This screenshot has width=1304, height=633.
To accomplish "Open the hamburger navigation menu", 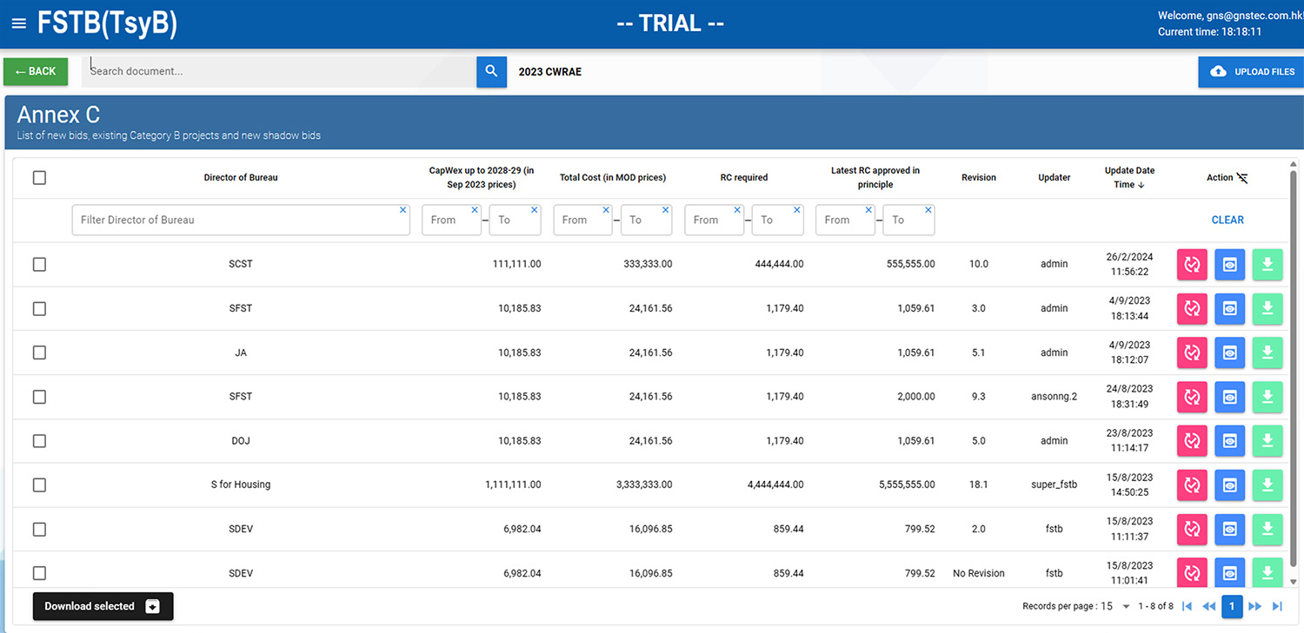I will tap(18, 23).
